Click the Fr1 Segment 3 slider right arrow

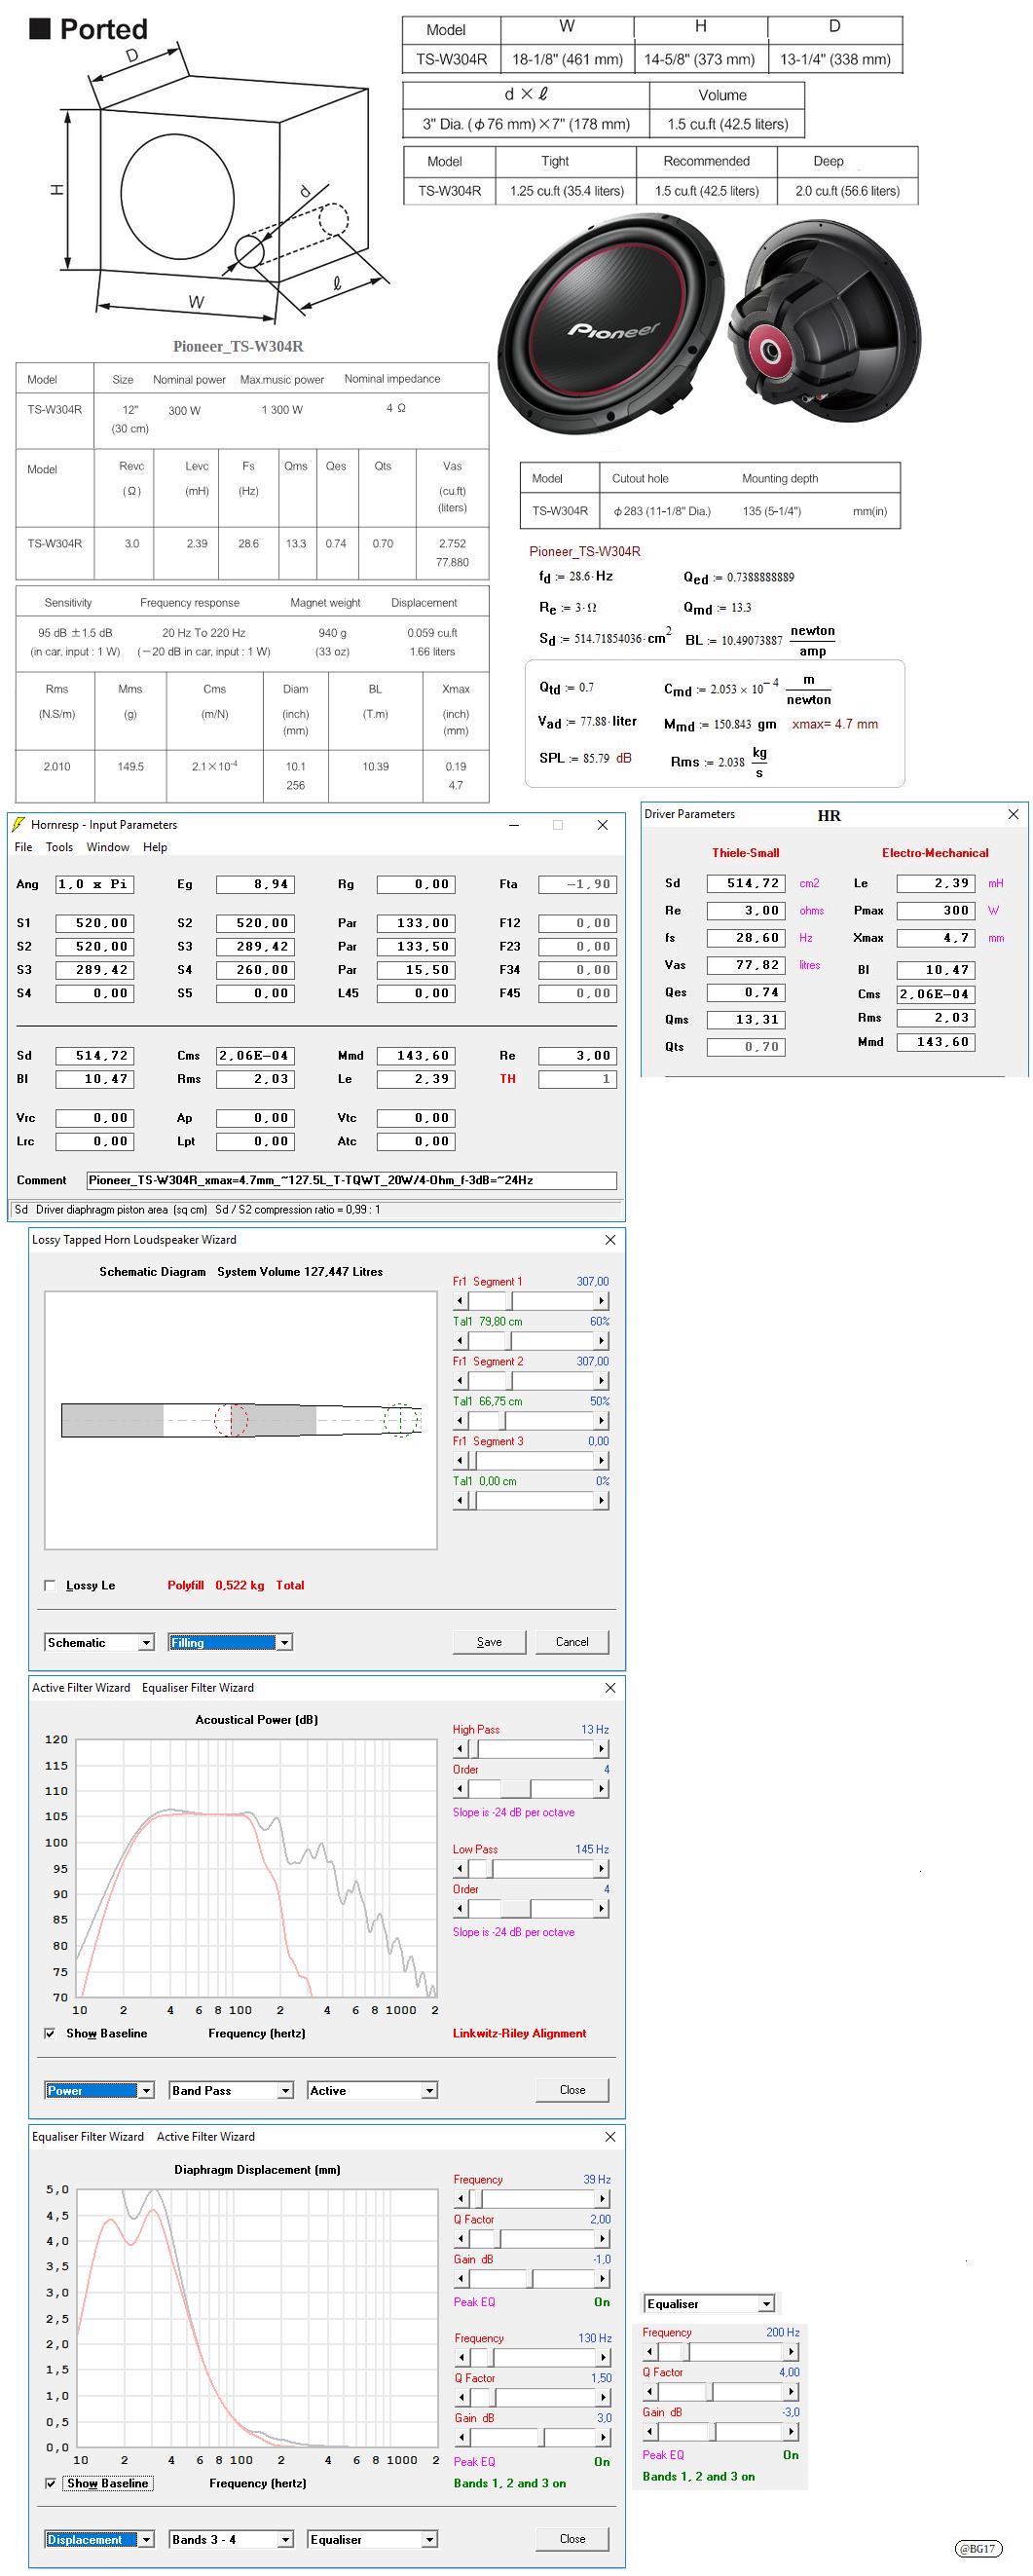pyautogui.click(x=602, y=1461)
